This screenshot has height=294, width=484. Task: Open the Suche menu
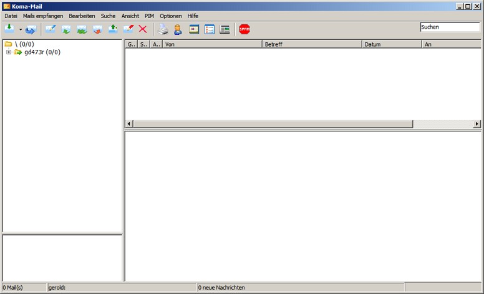click(x=108, y=16)
